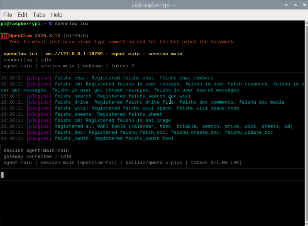Click the 'pi@raspberrypi' shell prompt text

click(x=20, y=24)
